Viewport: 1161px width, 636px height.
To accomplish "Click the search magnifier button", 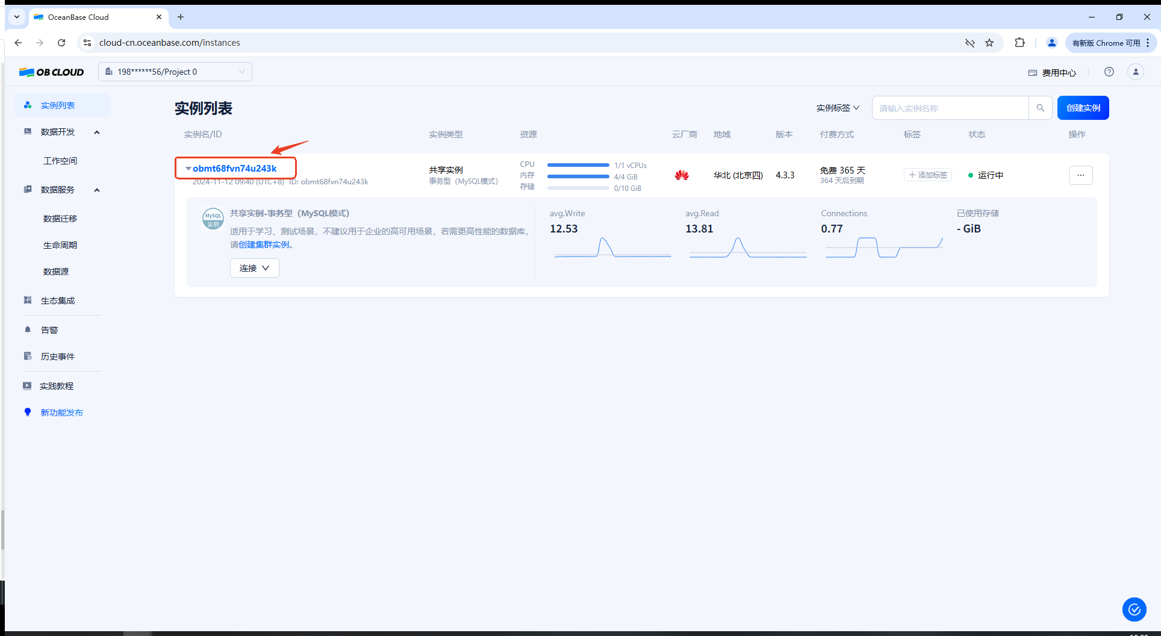I will 1041,108.
